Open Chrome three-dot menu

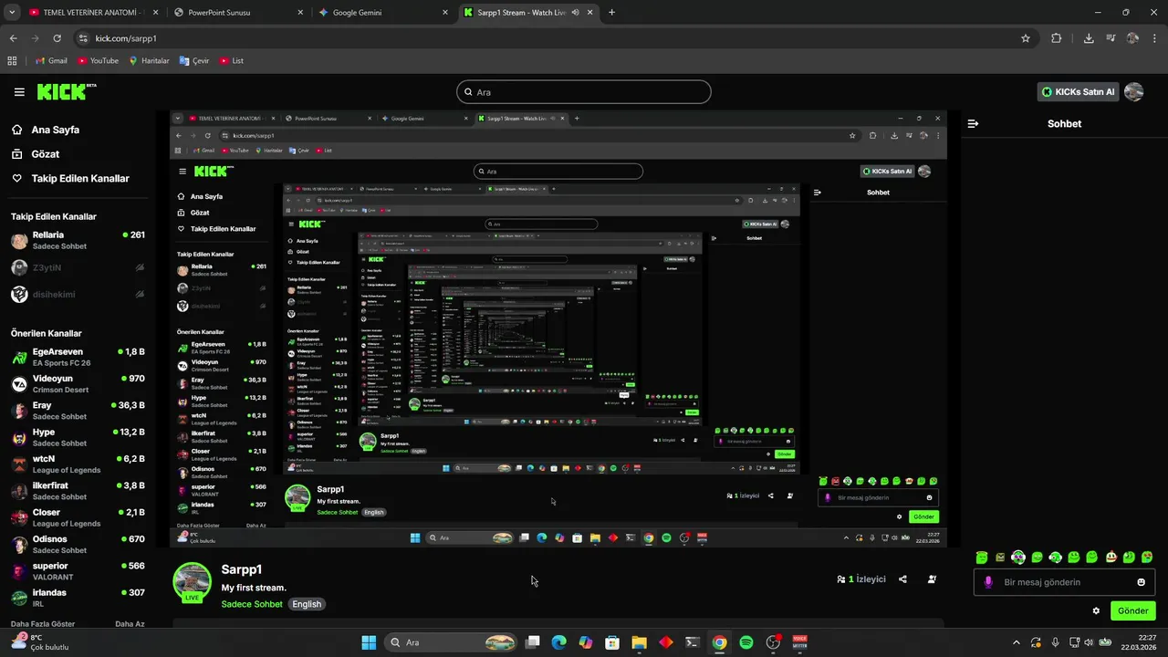coord(1155,38)
